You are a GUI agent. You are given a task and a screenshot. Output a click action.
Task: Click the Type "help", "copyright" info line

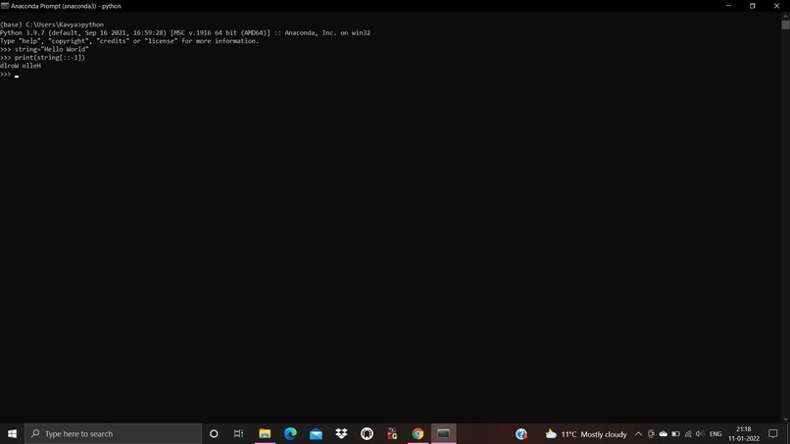pyautogui.click(x=129, y=41)
